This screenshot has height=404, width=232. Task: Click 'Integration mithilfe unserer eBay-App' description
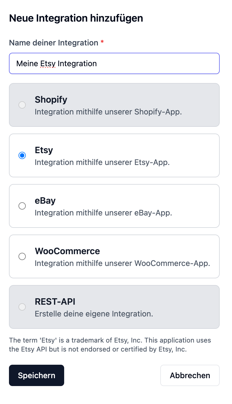(103, 213)
